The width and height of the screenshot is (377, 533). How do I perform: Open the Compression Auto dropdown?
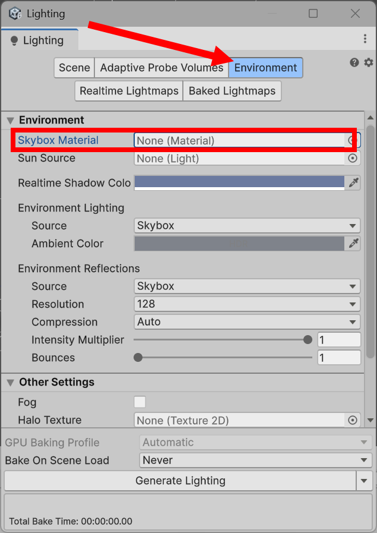tap(247, 321)
